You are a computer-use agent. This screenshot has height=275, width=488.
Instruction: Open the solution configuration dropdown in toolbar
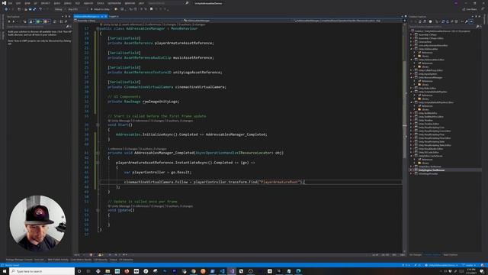pyautogui.click(x=59, y=9)
